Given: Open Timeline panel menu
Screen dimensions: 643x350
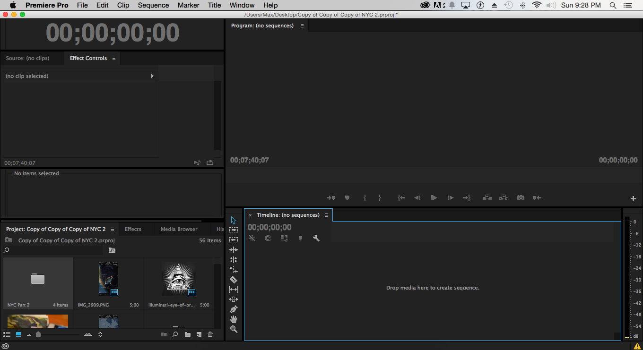Looking at the screenshot, I should (x=326, y=215).
